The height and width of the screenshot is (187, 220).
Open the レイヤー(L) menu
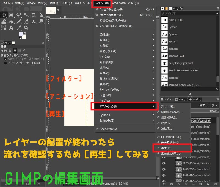(x=66, y=3)
